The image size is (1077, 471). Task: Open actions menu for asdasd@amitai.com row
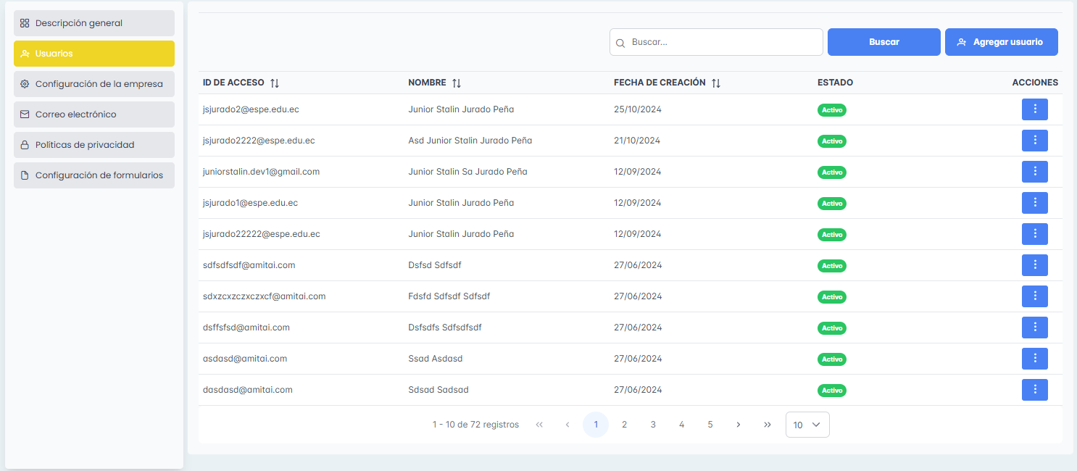click(x=1034, y=359)
